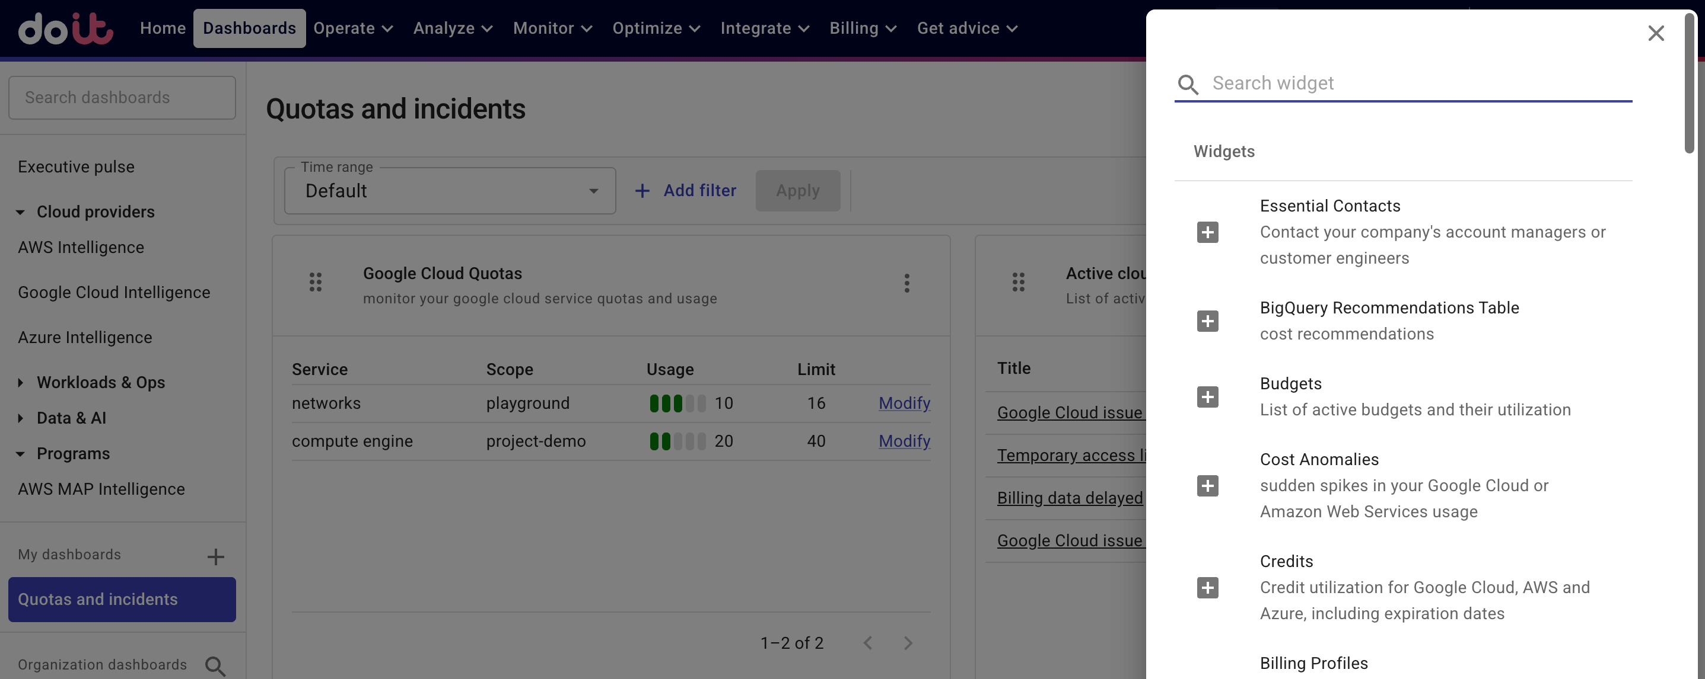Expand the Workloads & Ops section
Image resolution: width=1705 pixels, height=679 pixels.
click(x=21, y=383)
